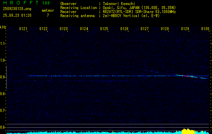Click the Receiving Location label
This screenshot has width=212, height=134.
[x=79, y=8]
